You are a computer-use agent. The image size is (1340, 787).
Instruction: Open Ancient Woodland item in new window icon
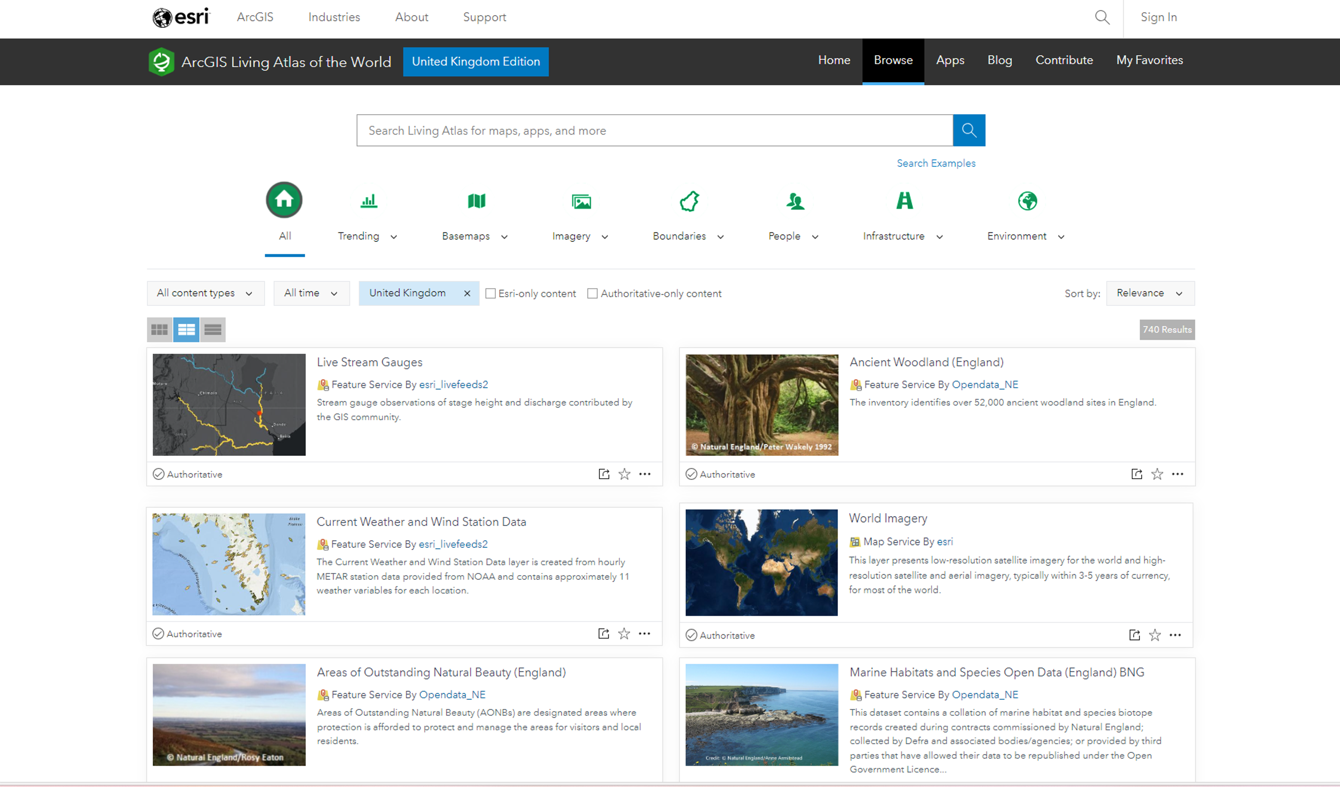[x=1136, y=474]
